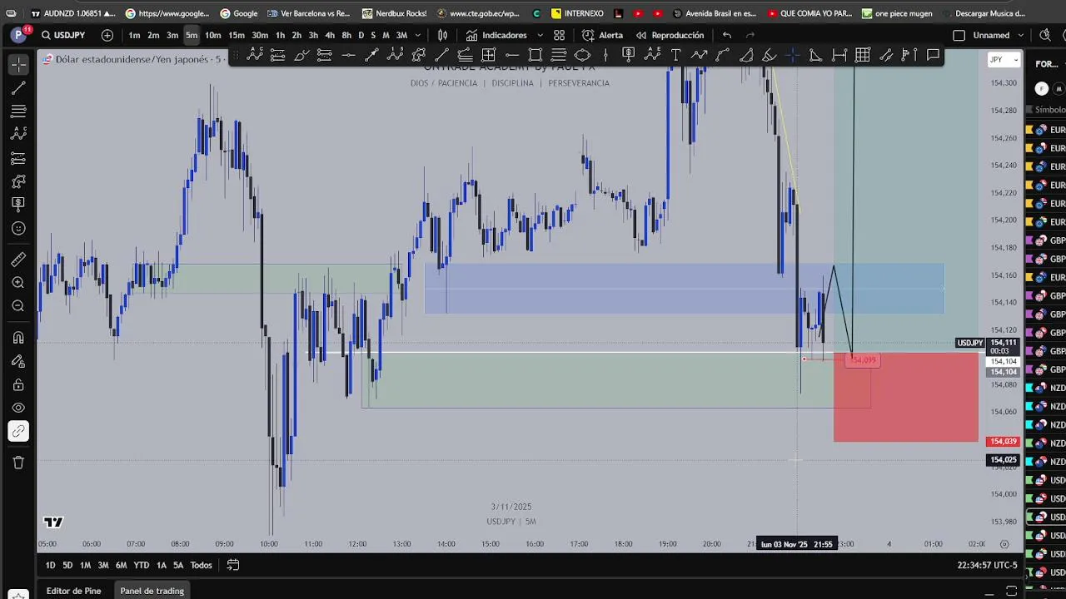Open Fibonacci tools in left sidebar
This screenshot has width=1066, height=599.
[x=18, y=111]
